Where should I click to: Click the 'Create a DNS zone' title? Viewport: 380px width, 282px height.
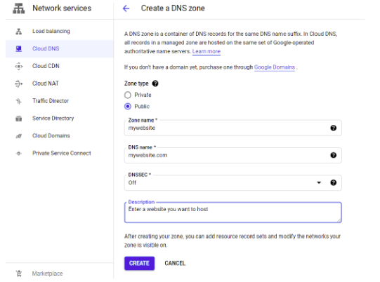pyautogui.click(x=173, y=8)
